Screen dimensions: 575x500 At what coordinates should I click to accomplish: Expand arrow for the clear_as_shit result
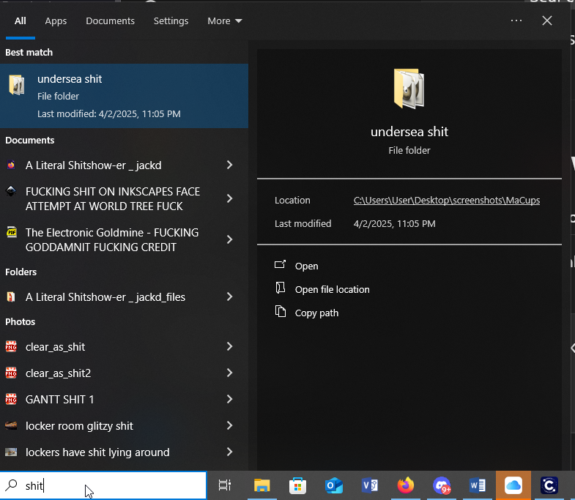[229, 346]
